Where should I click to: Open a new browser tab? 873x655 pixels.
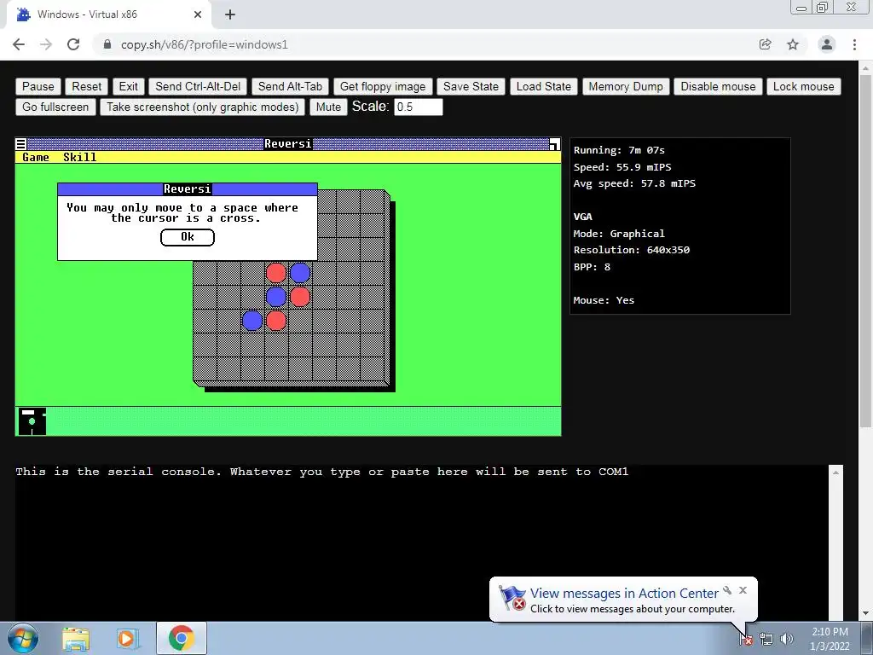(230, 14)
